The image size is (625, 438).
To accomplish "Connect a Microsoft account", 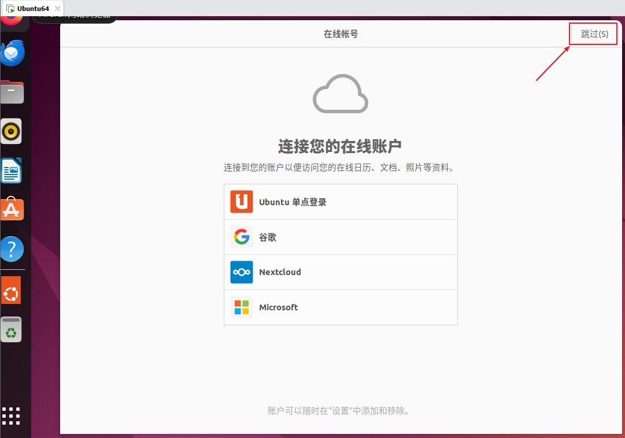I will point(341,307).
